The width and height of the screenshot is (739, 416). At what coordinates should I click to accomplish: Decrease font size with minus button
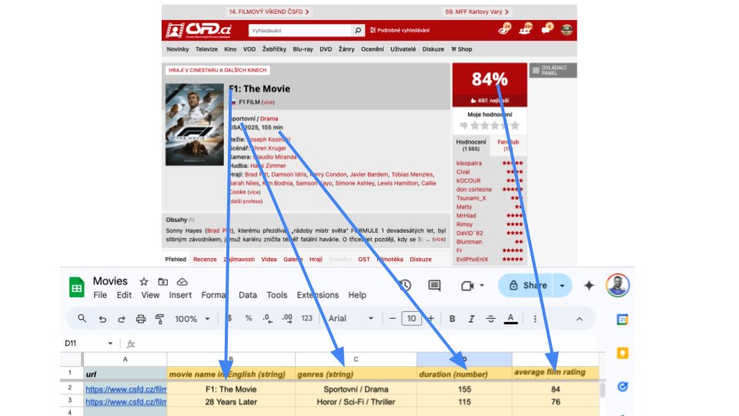pyautogui.click(x=392, y=319)
